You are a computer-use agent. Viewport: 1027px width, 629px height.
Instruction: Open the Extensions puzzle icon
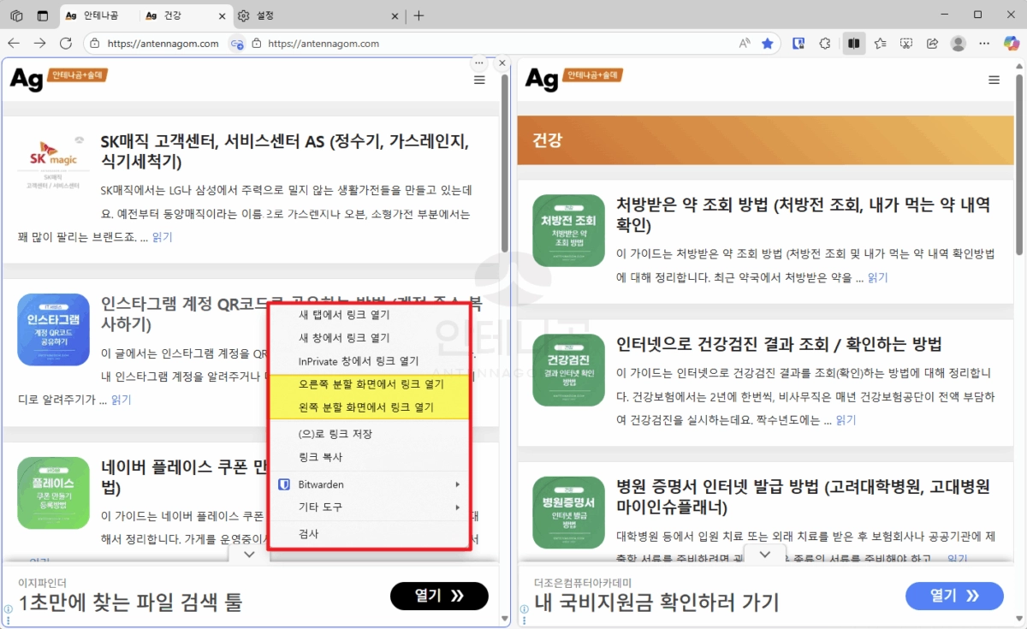(x=825, y=44)
